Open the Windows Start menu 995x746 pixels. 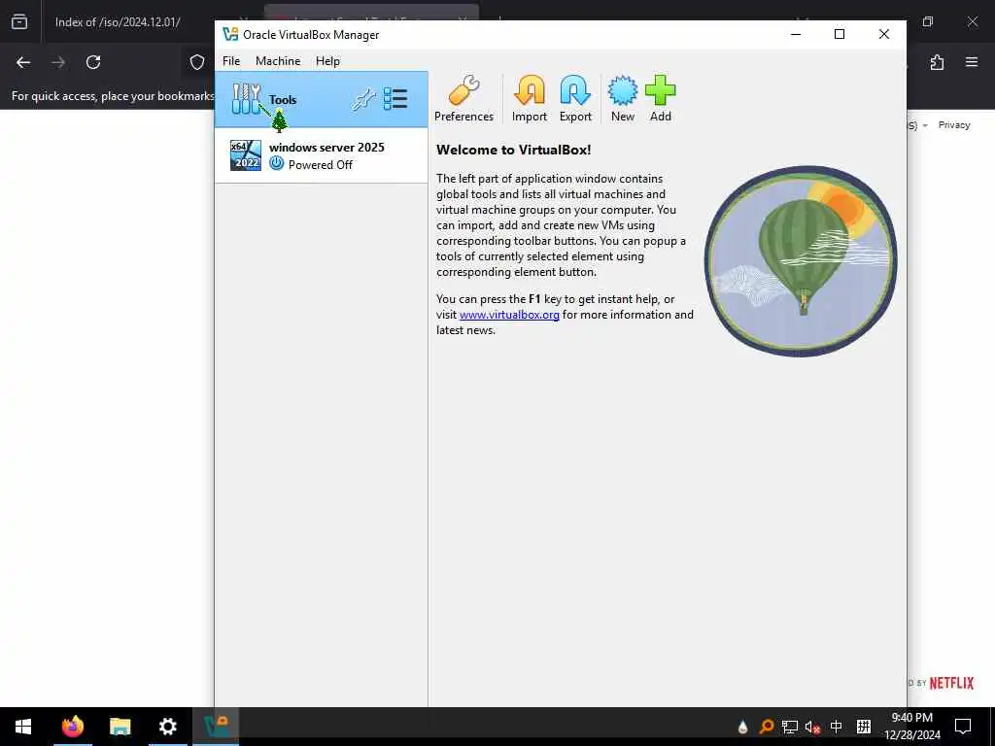coord(23,727)
